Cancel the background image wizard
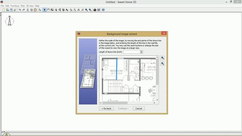The image size is (242, 136). click(139, 108)
